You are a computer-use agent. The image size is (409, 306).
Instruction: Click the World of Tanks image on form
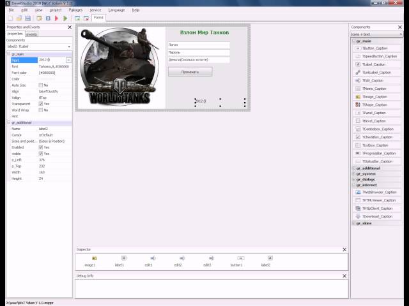(x=121, y=67)
